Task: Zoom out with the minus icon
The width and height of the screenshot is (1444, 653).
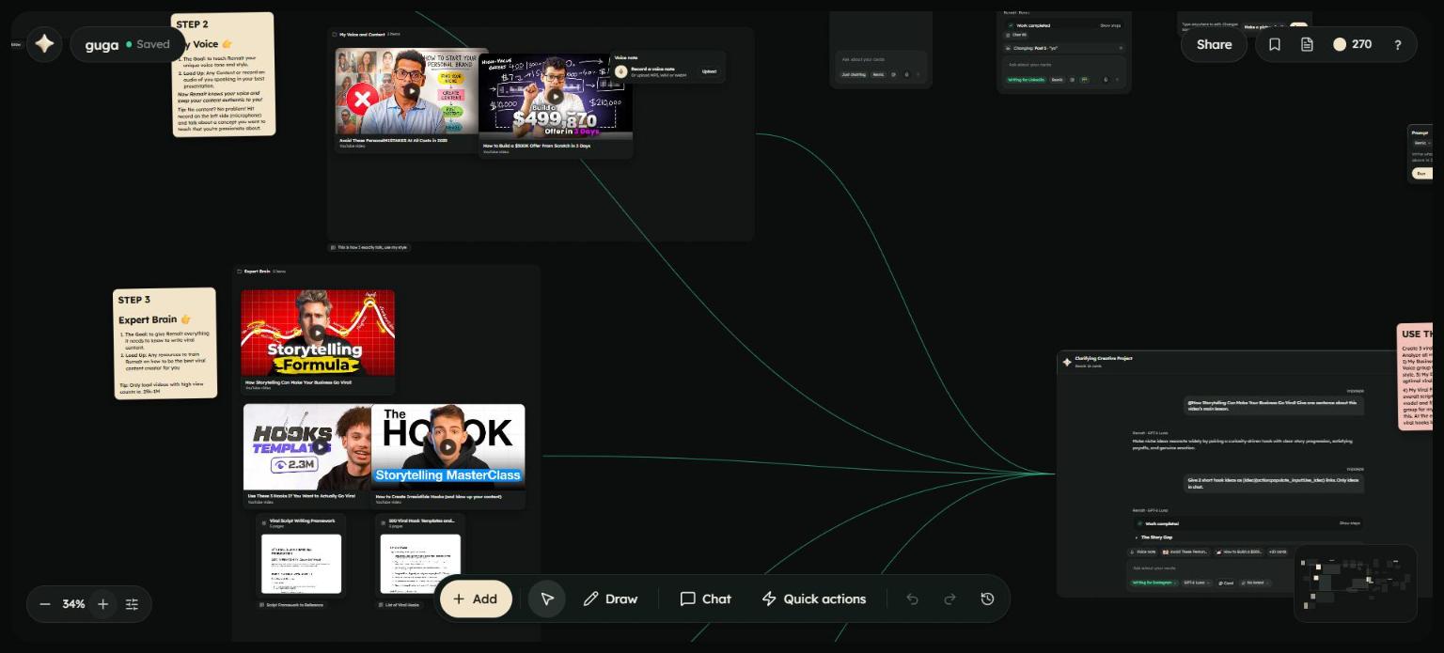Action: (x=45, y=604)
